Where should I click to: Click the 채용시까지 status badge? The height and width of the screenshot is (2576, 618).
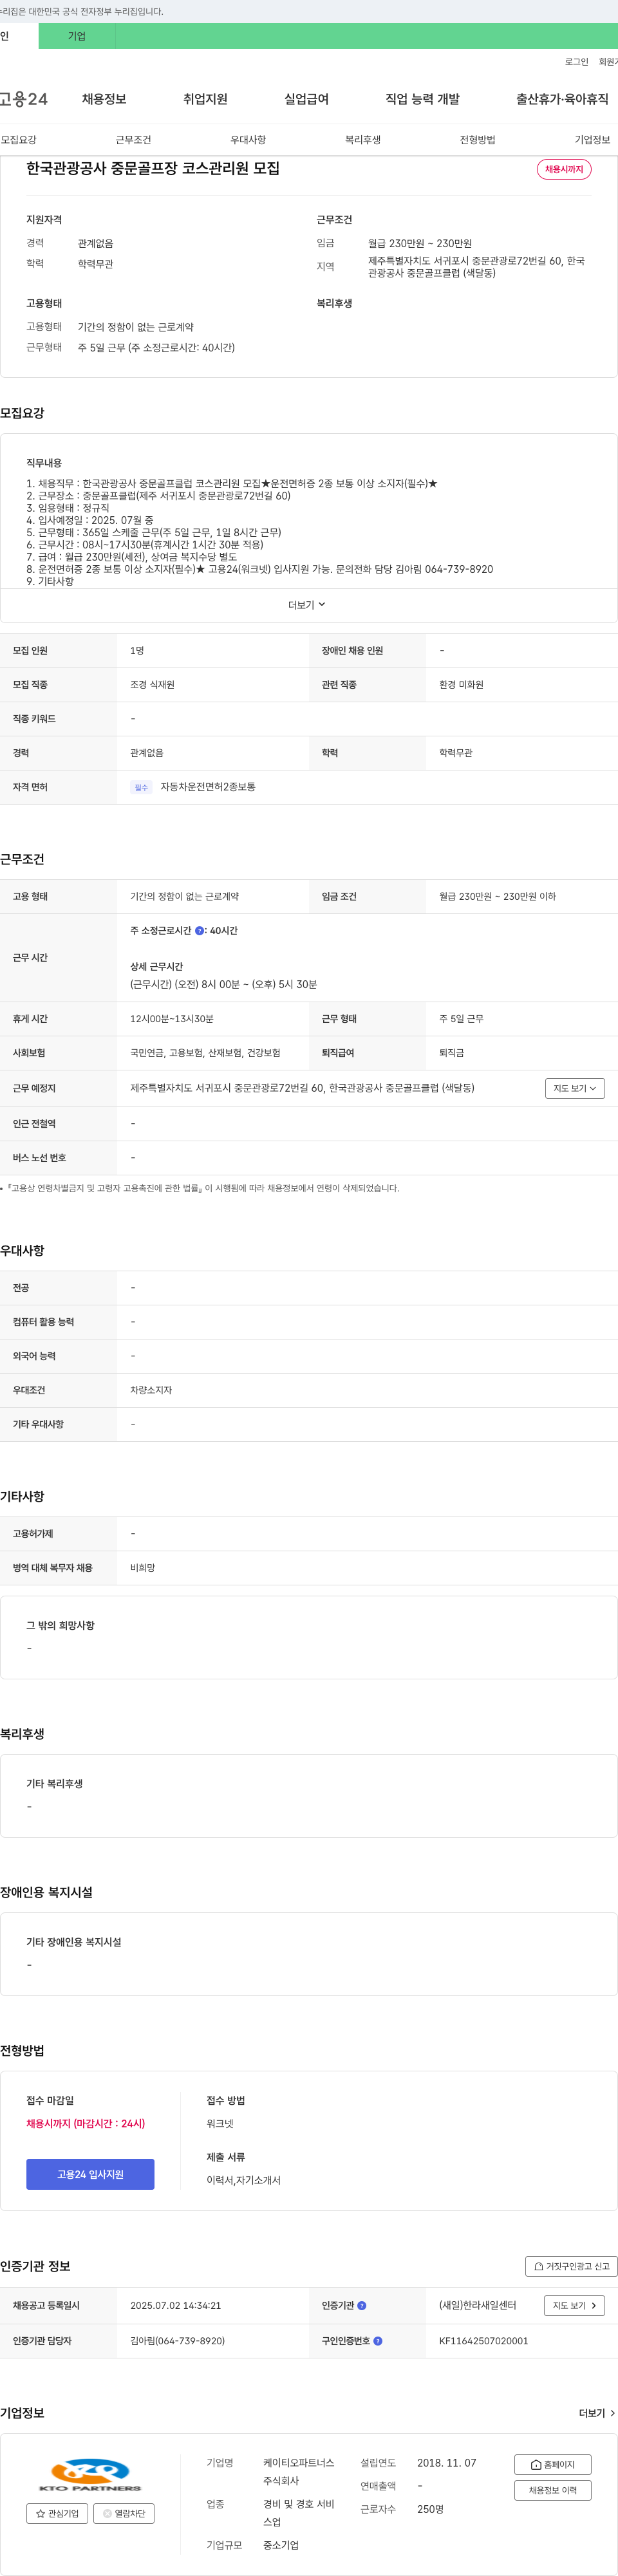[564, 169]
